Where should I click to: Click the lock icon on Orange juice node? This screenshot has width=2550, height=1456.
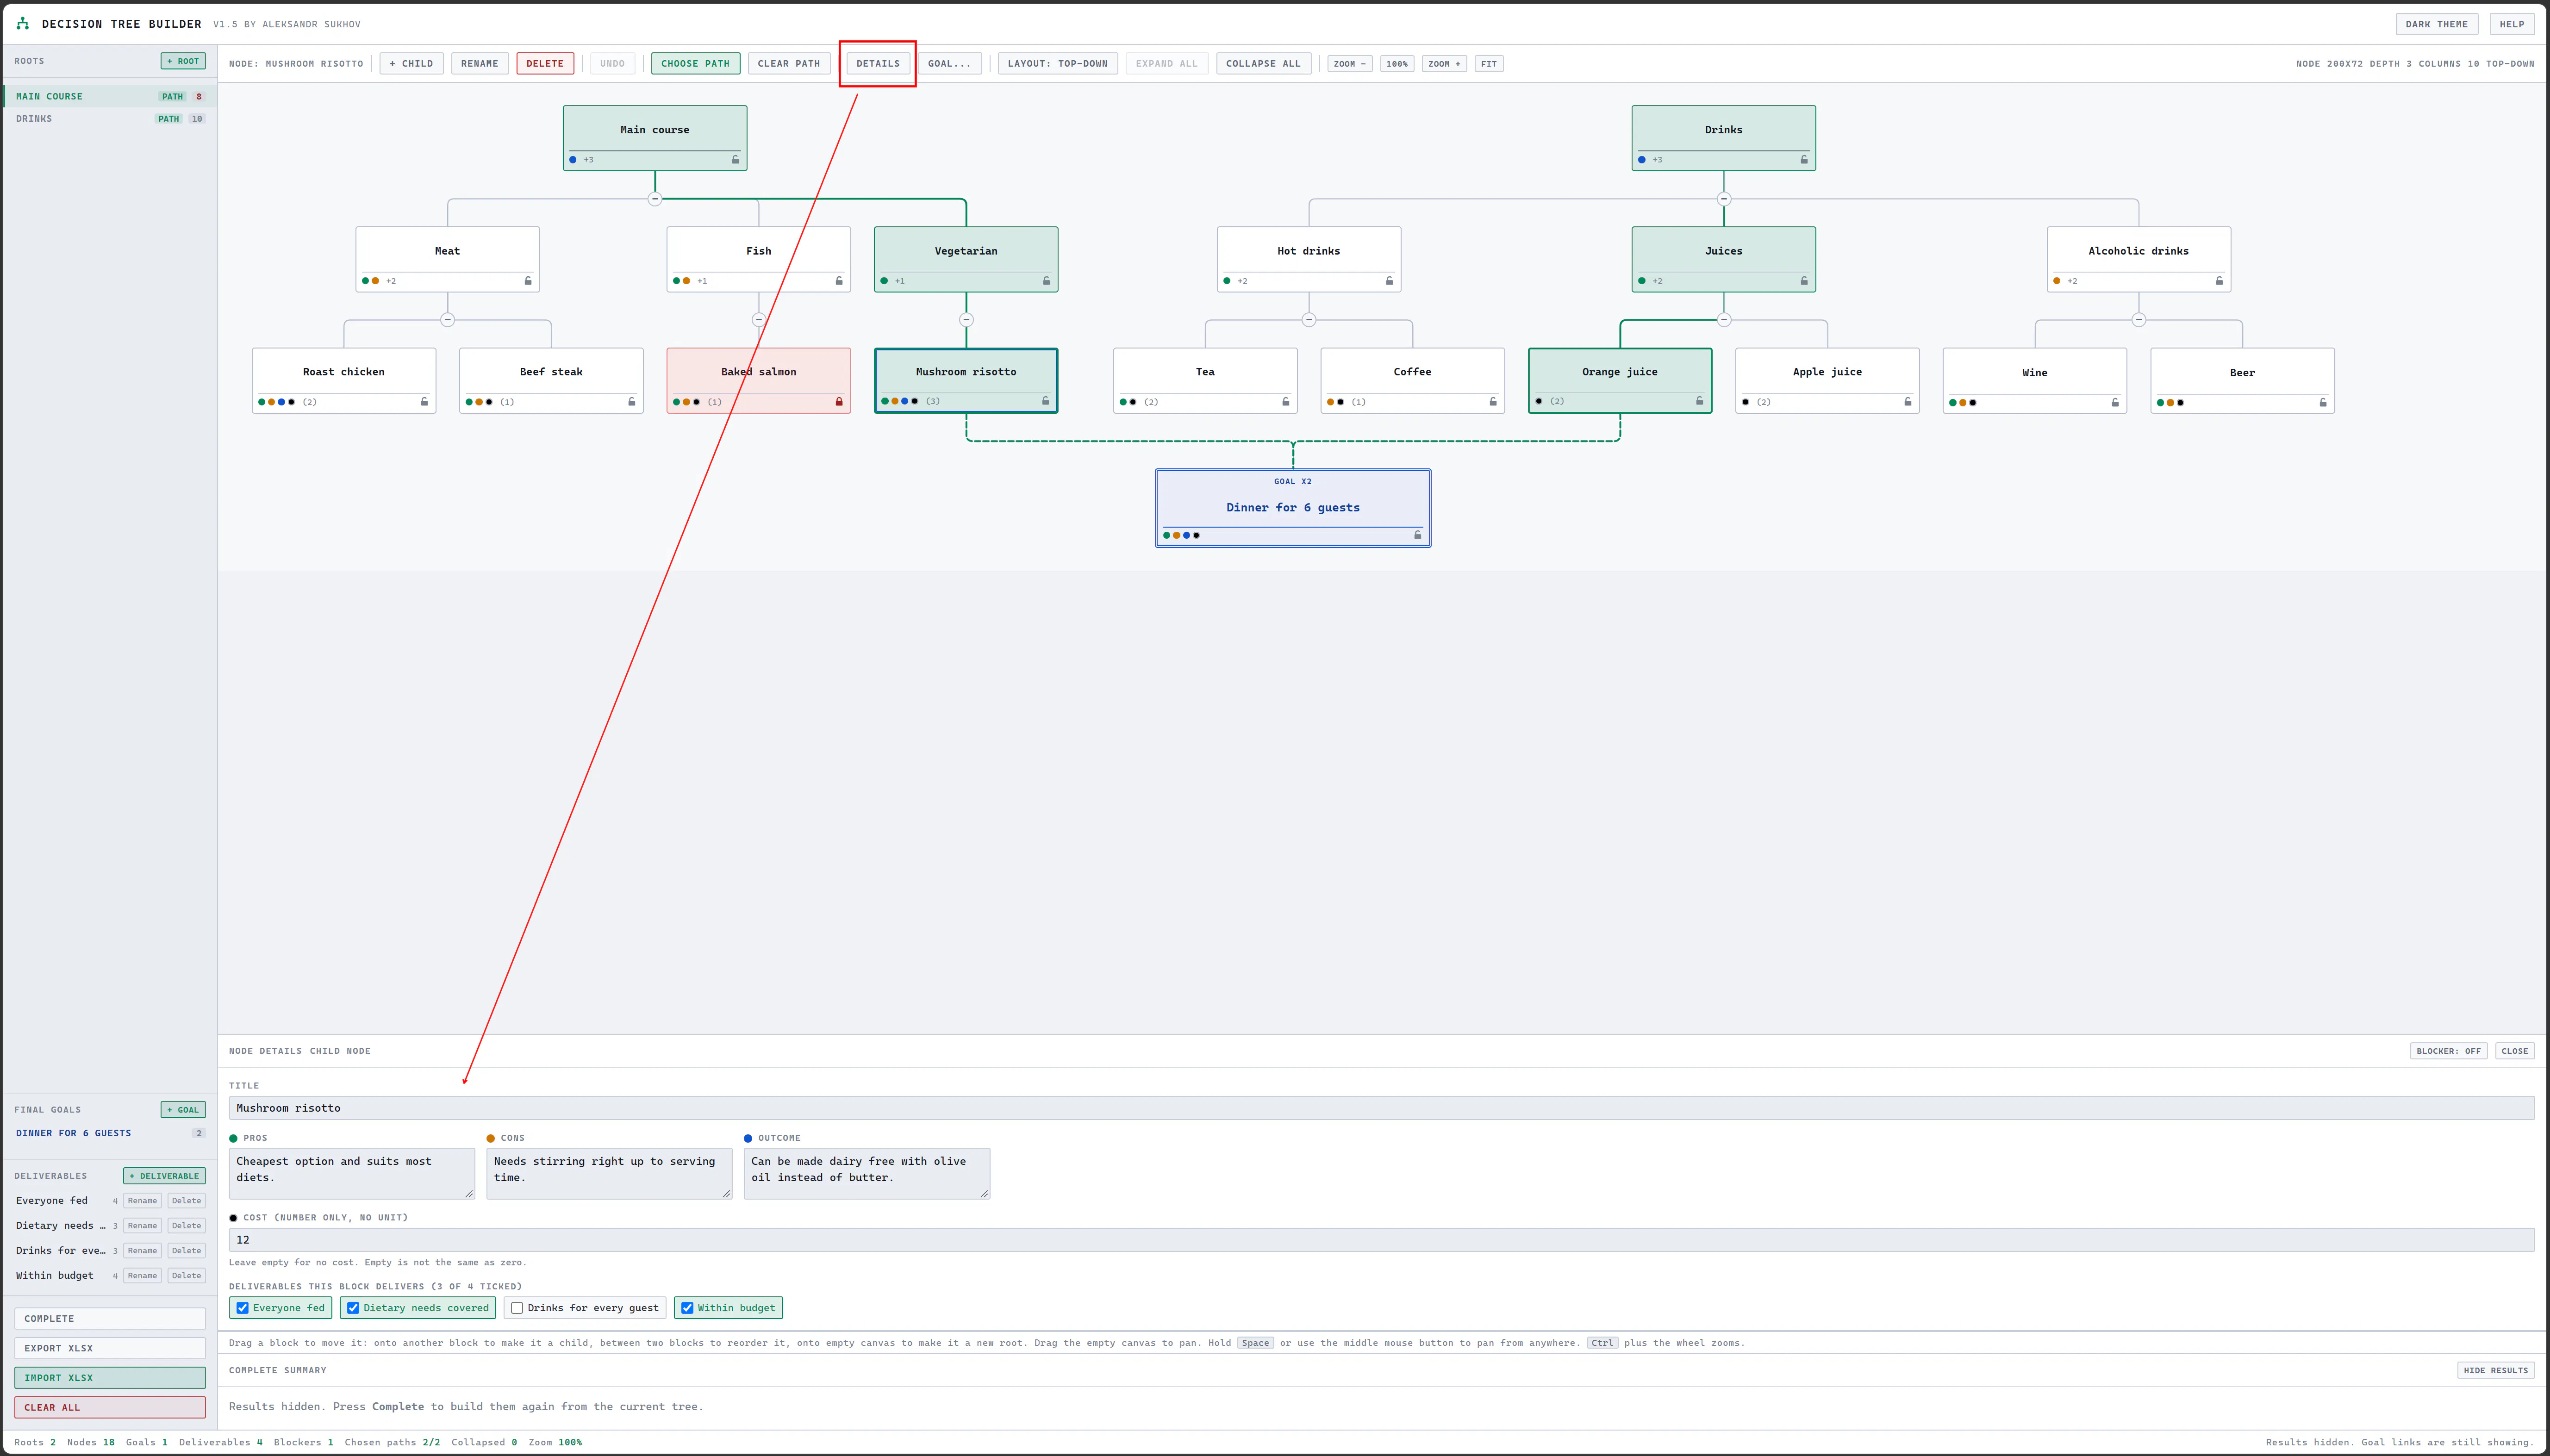point(1700,401)
